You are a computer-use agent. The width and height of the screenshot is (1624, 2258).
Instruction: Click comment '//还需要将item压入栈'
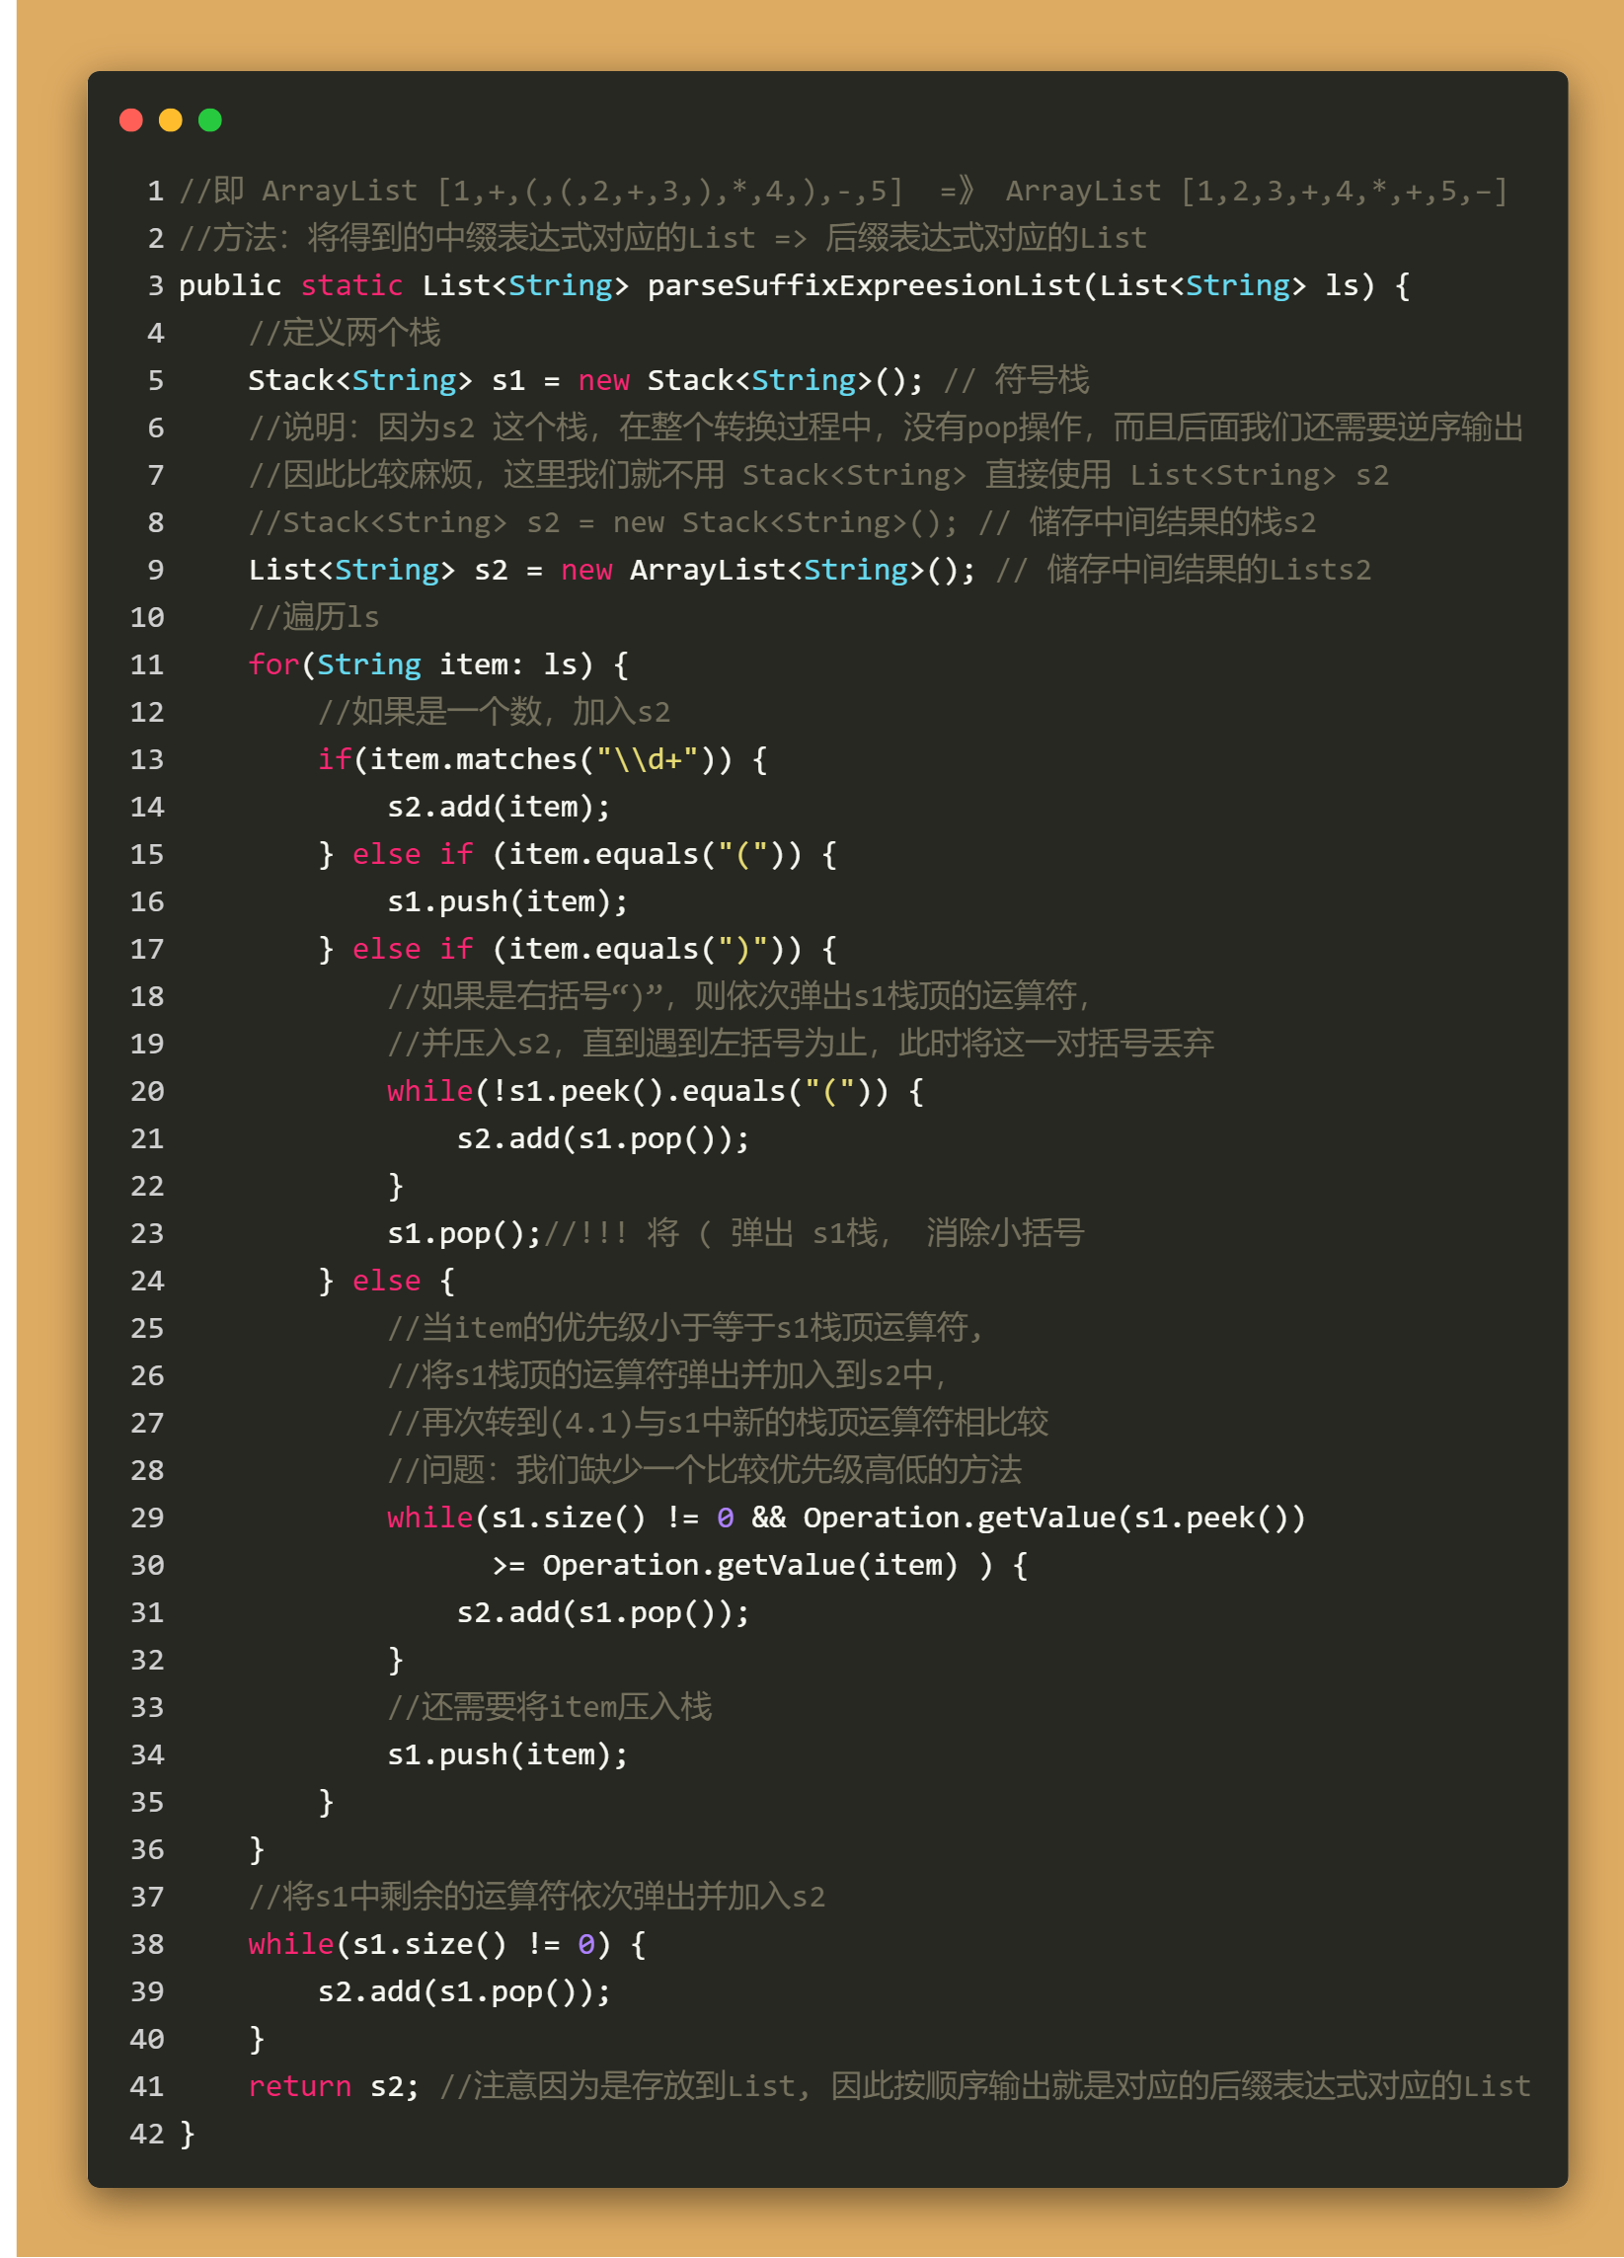pos(550,1707)
